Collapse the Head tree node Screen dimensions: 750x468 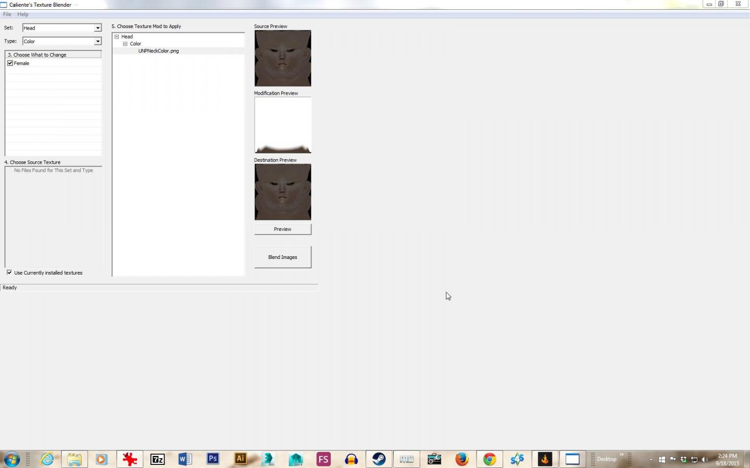[117, 37]
